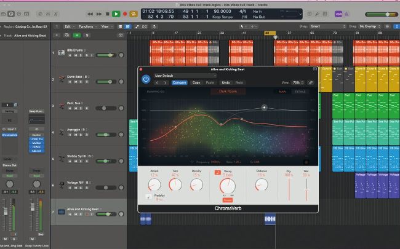Rewind the playhead
400x249 pixels.
(x=90, y=14)
